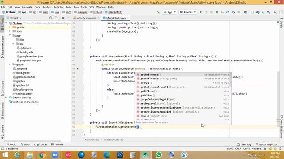Select goOffline() completion suggestion
The height and width of the screenshot is (159, 284).
(183, 91)
